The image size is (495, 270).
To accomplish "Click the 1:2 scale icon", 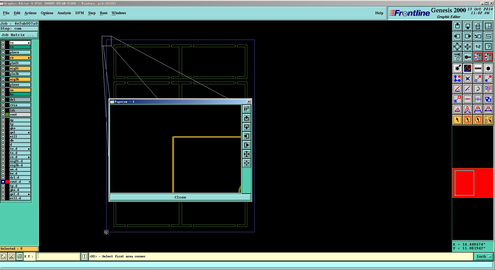I will pyautogui.click(x=478, y=47).
